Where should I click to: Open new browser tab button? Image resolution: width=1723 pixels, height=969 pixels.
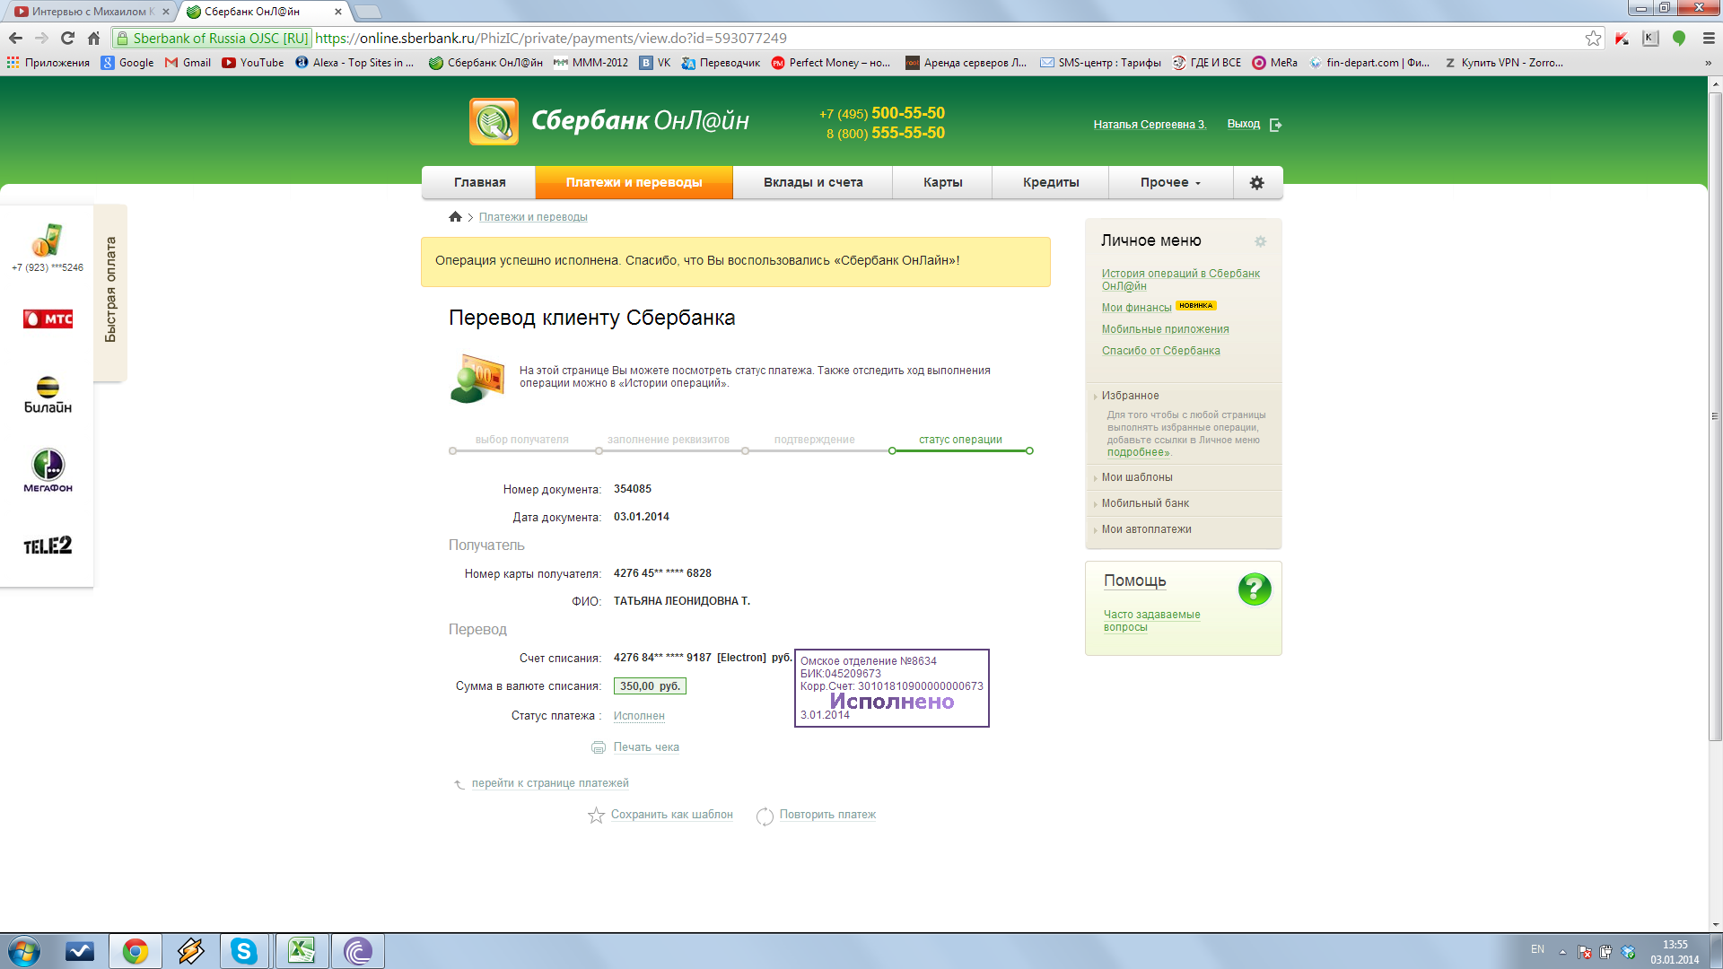(x=368, y=12)
